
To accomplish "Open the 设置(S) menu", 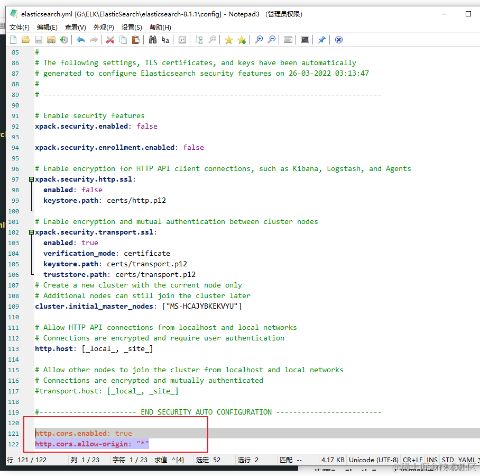I will pyautogui.click(x=132, y=28).
